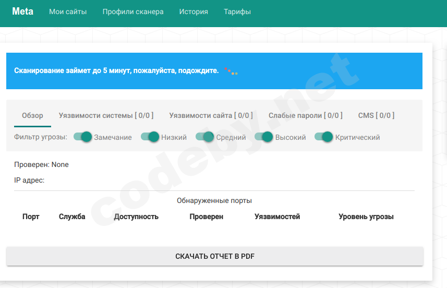Image resolution: width=447 pixels, height=288 pixels.
Task: Turn off the Критический filter switch
Action: (323, 137)
